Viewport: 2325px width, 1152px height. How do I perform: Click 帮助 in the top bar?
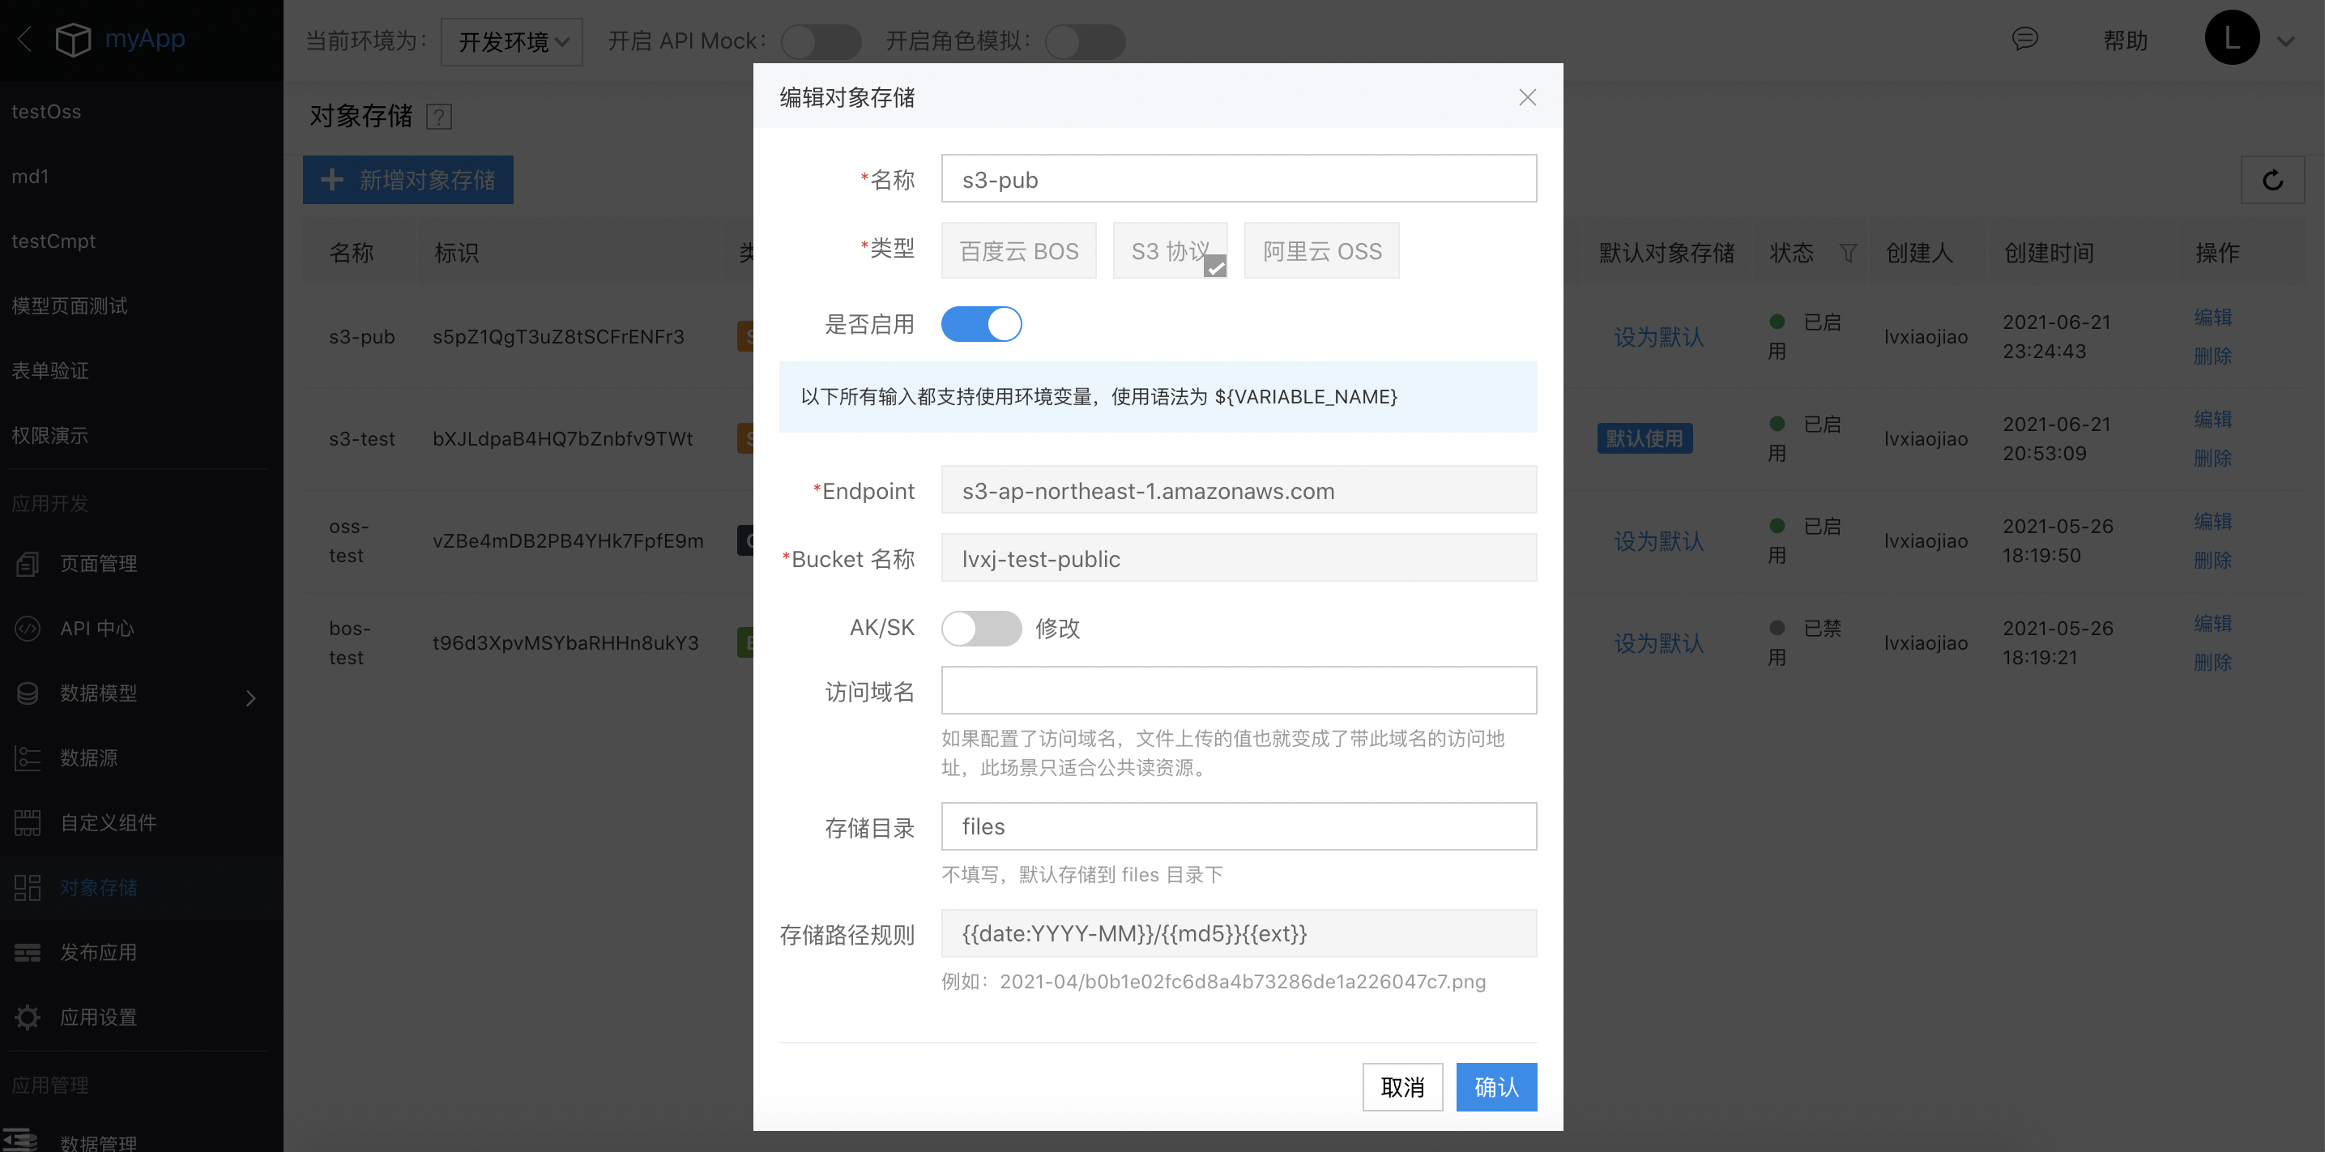[2126, 41]
